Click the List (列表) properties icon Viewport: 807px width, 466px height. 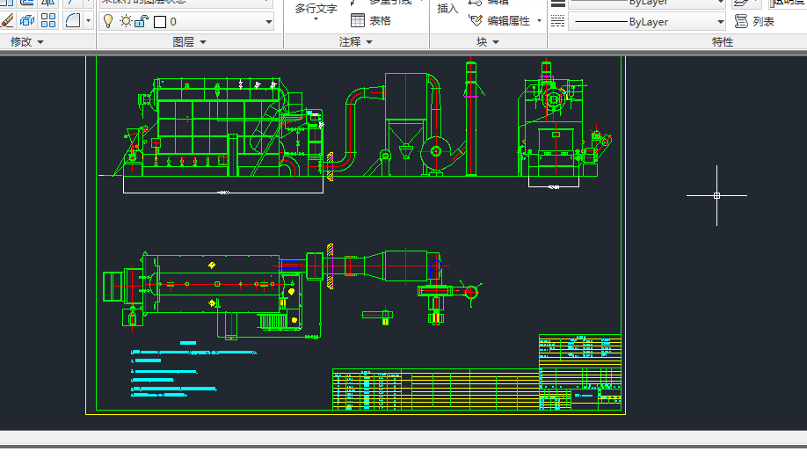tap(740, 21)
